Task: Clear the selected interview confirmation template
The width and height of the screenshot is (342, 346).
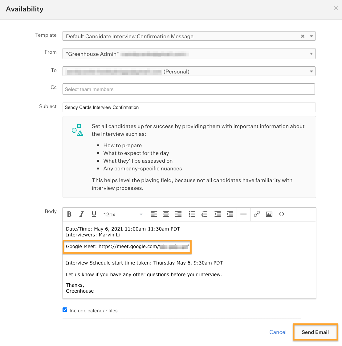Action: coord(302,36)
